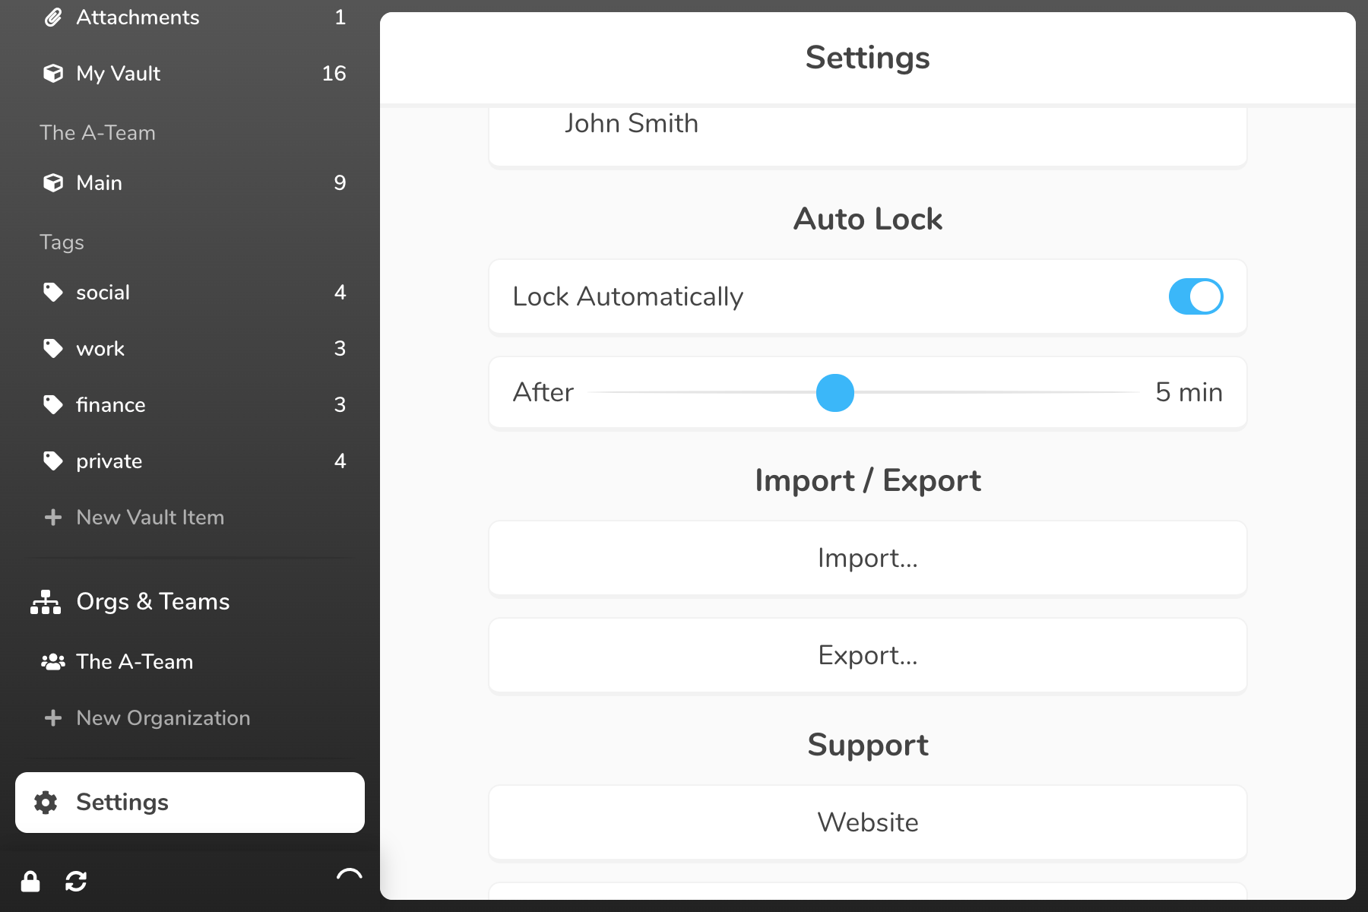Create a New Organization

(163, 718)
